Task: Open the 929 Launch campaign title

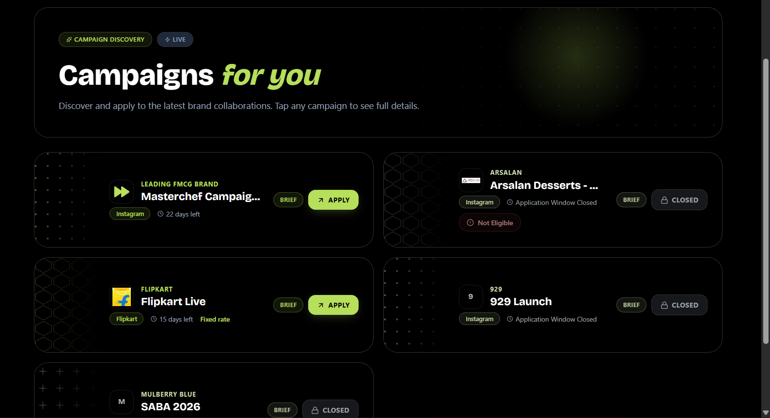Action: (x=521, y=301)
